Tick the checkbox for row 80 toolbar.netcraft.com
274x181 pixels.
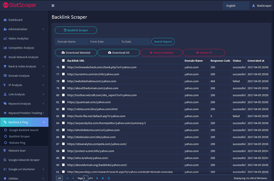pos(63,95)
